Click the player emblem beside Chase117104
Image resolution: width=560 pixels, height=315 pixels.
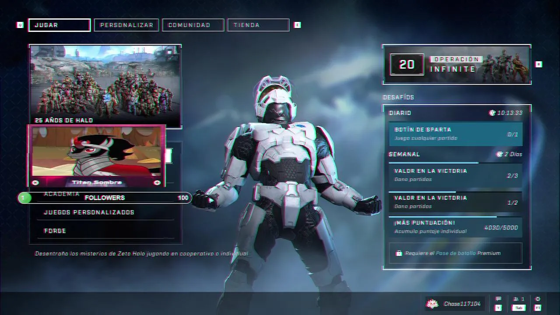432,304
